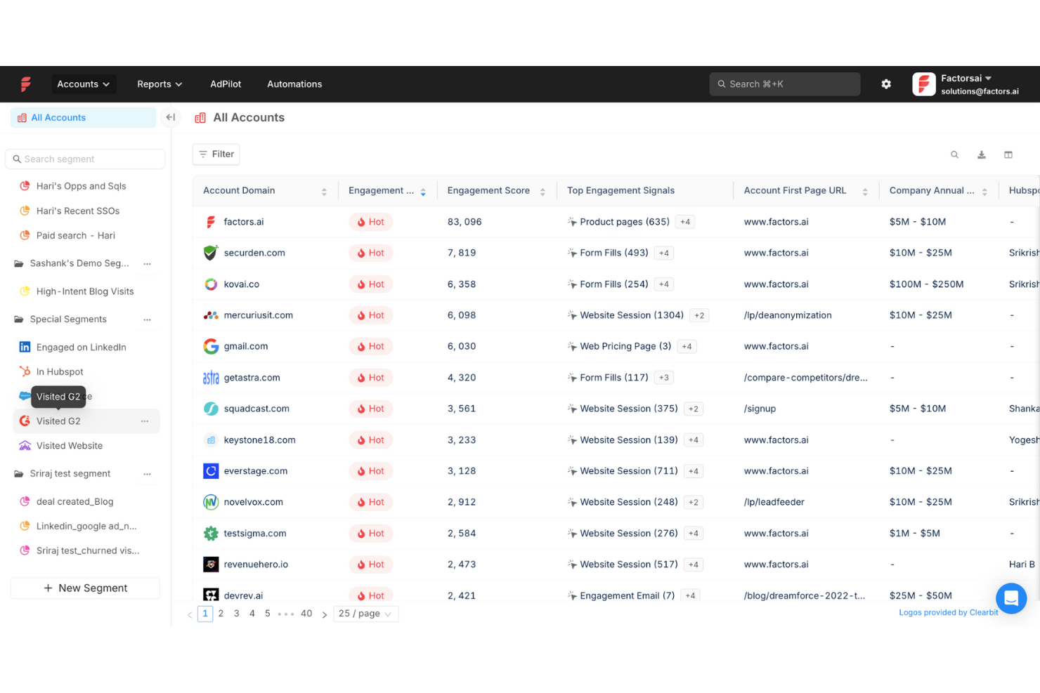The width and height of the screenshot is (1040, 693).
Task: Select All Accounts in the sidebar
Action: 84,118
